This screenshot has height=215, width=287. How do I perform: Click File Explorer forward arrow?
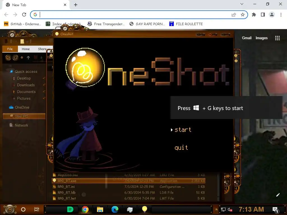15,58
